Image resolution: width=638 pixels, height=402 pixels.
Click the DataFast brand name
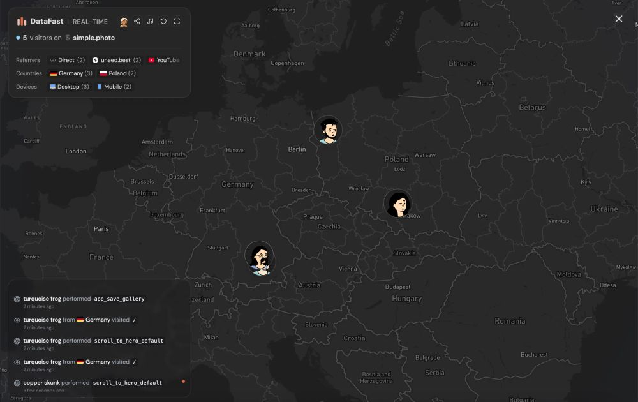pos(47,21)
